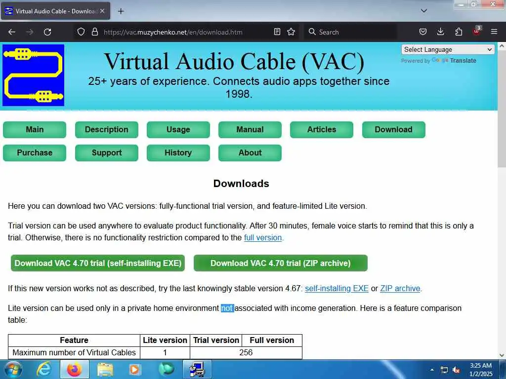Show hidden tray icons arrow

[432, 370]
